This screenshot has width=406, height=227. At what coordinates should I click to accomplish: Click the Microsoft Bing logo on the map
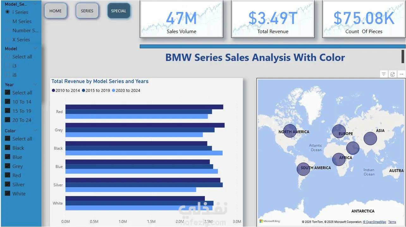tap(270, 221)
